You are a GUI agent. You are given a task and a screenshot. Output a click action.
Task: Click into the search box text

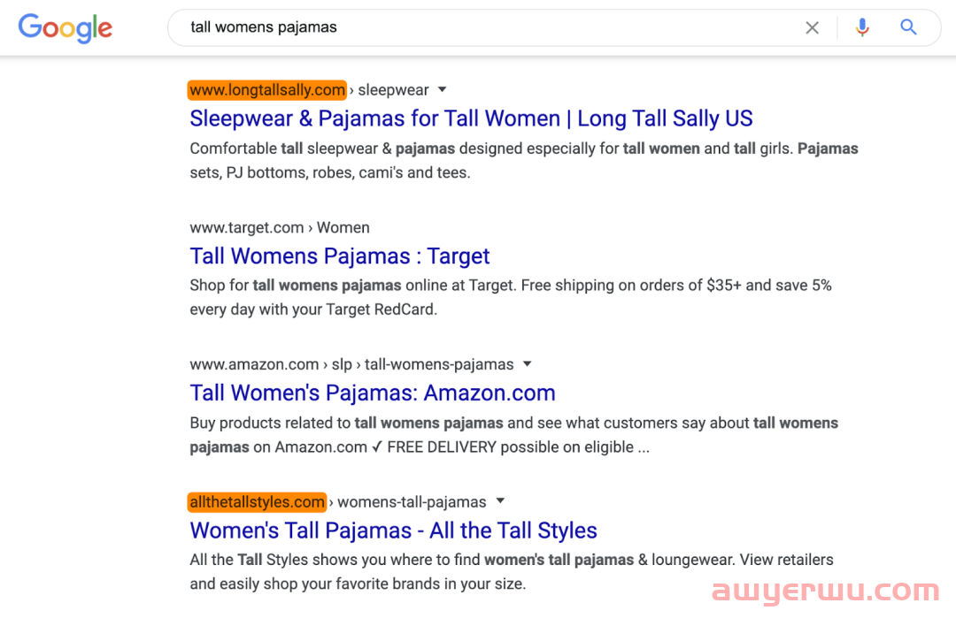click(x=264, y=27)
